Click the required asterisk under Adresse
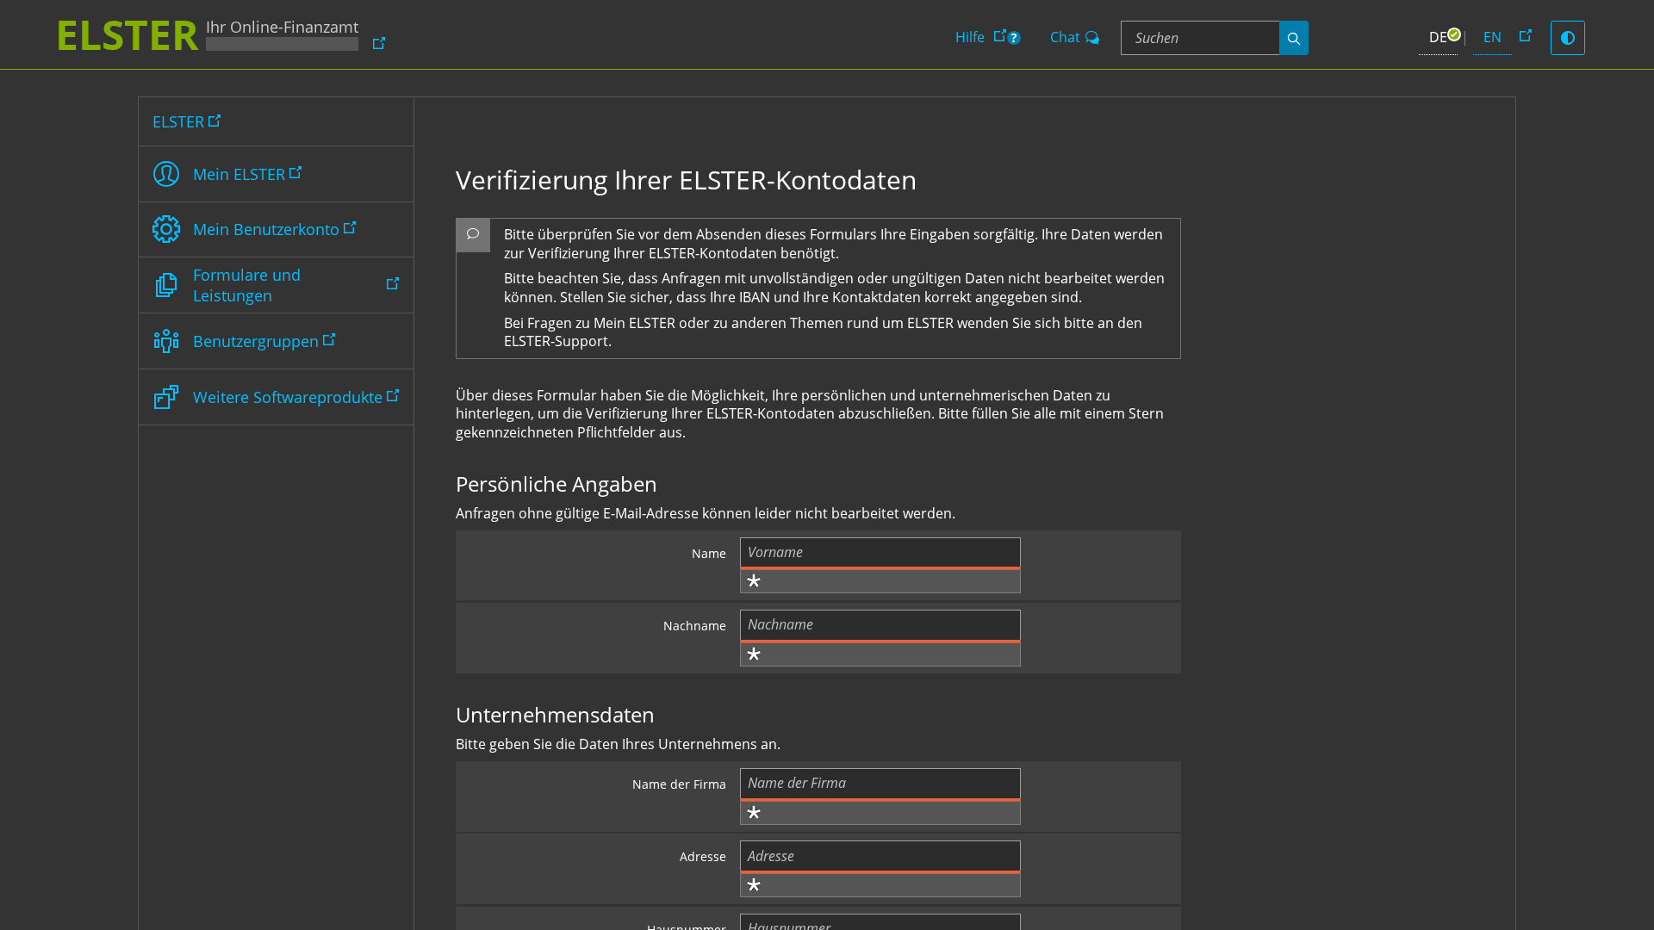 pyautogui.click(x=754, y=885)
